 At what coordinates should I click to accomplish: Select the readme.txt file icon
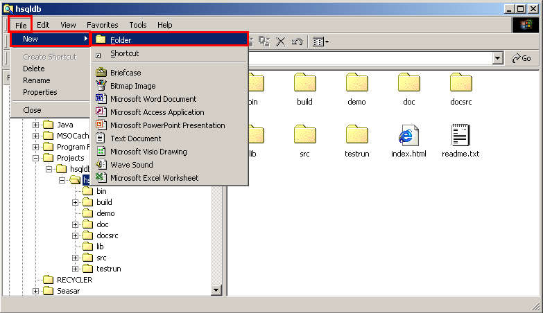(x=460, y=136)
